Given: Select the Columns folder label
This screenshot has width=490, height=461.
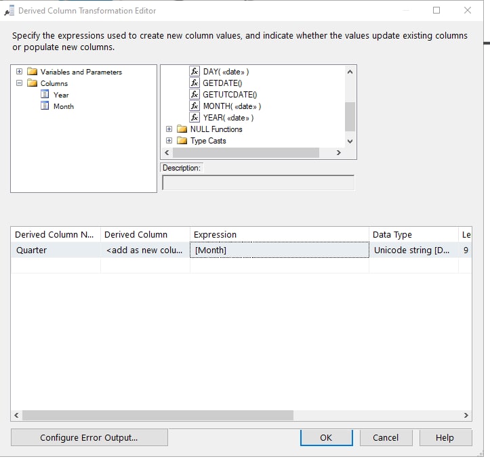Looking at the screenshot, I should click(x=54, y=84).
